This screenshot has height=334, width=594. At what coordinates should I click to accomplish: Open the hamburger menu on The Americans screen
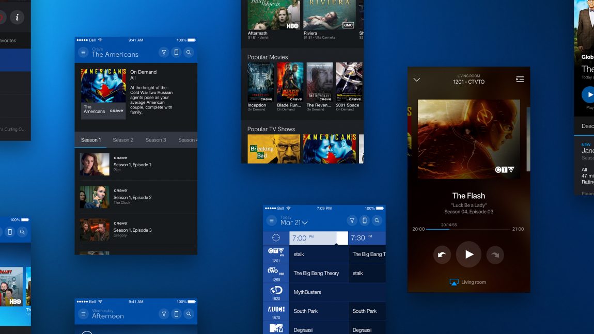click(83, 52)
